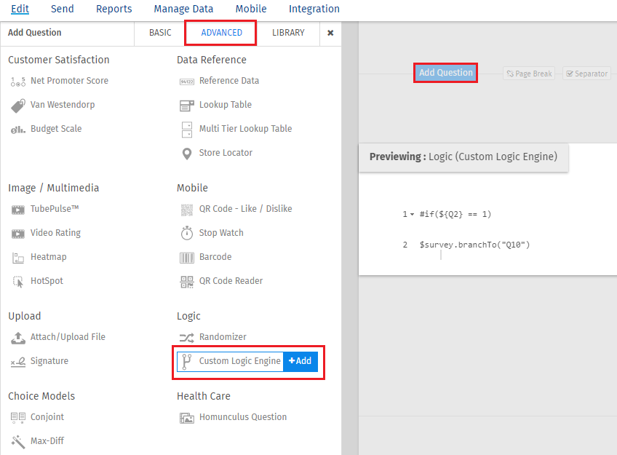The width and height of the screenshot is (617, 455).
Task: Click the blue +Add button
Action: (x=300, y=362)
